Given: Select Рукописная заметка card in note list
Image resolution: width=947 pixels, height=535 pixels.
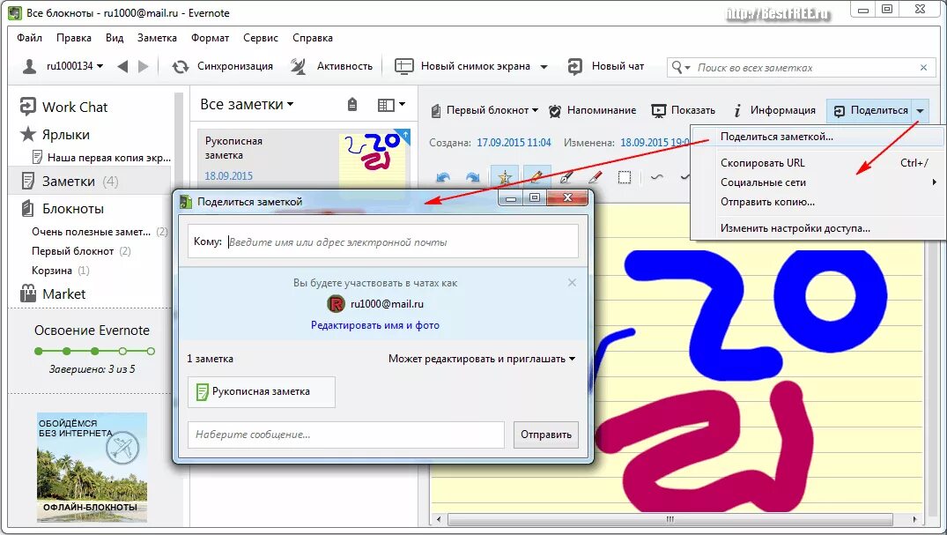Looking at the screenshot, I should (x=303, y=159).
